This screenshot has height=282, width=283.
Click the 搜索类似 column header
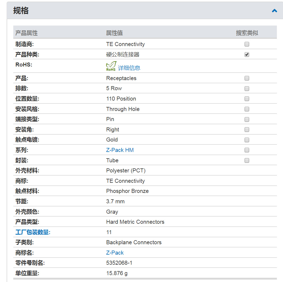point(247,33)
